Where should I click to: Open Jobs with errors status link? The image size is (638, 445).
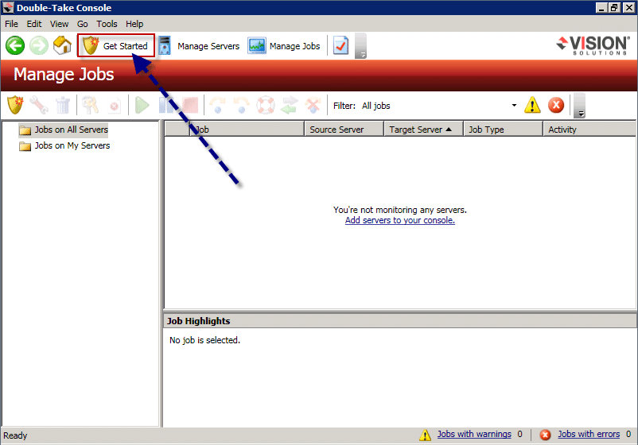coord(588,434)
